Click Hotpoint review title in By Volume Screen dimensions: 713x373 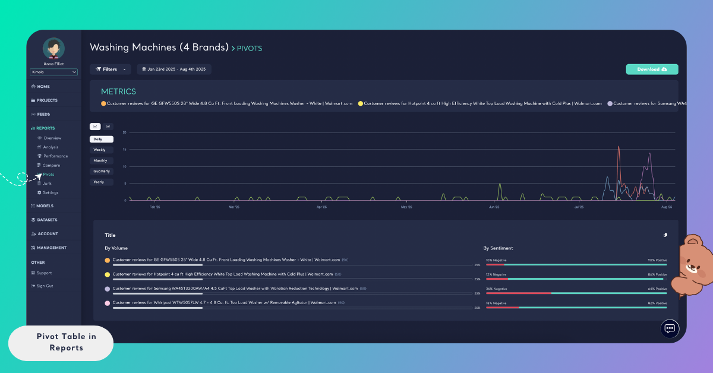coord(223,274)
